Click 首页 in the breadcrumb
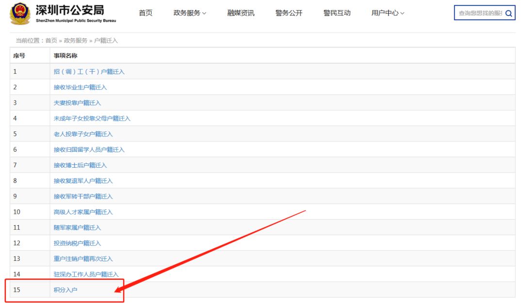524x303 pixels. click(x=51, y=40)
